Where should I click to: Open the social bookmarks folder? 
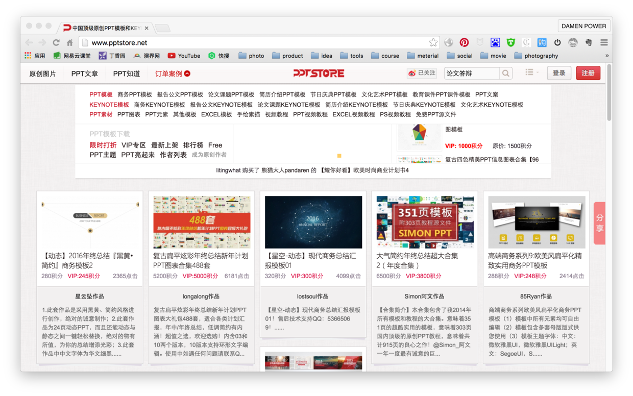459,56
